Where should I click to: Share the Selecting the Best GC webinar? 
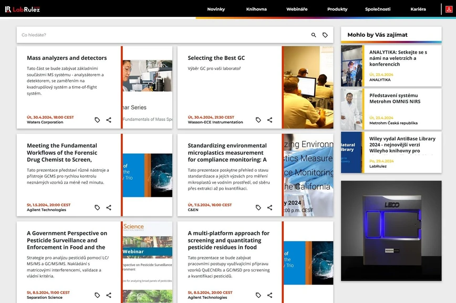click(270, 120)
